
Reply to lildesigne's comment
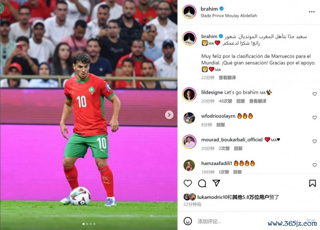click(241, 101)
